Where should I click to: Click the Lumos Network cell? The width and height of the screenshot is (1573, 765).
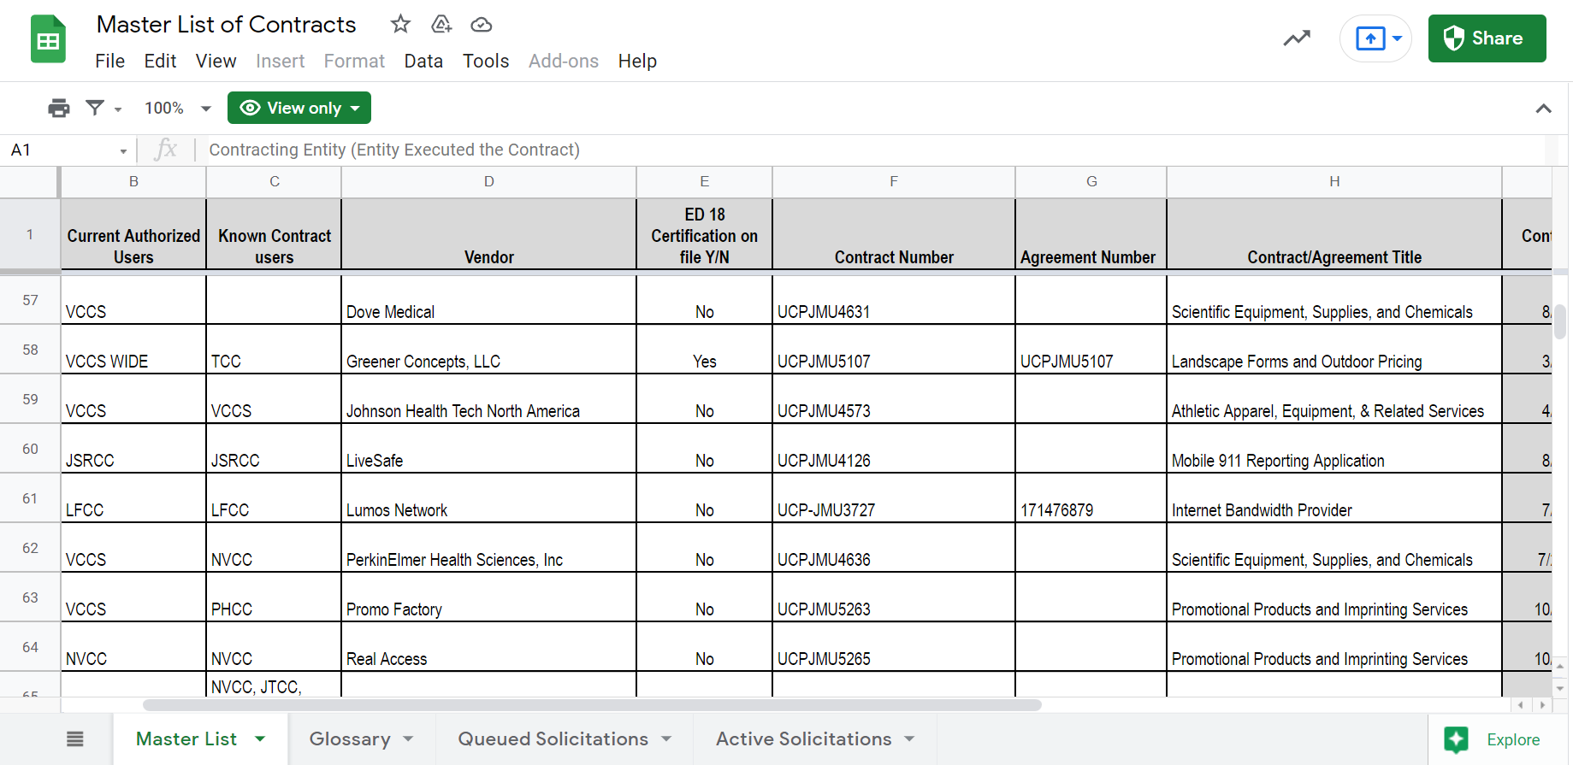489,498
